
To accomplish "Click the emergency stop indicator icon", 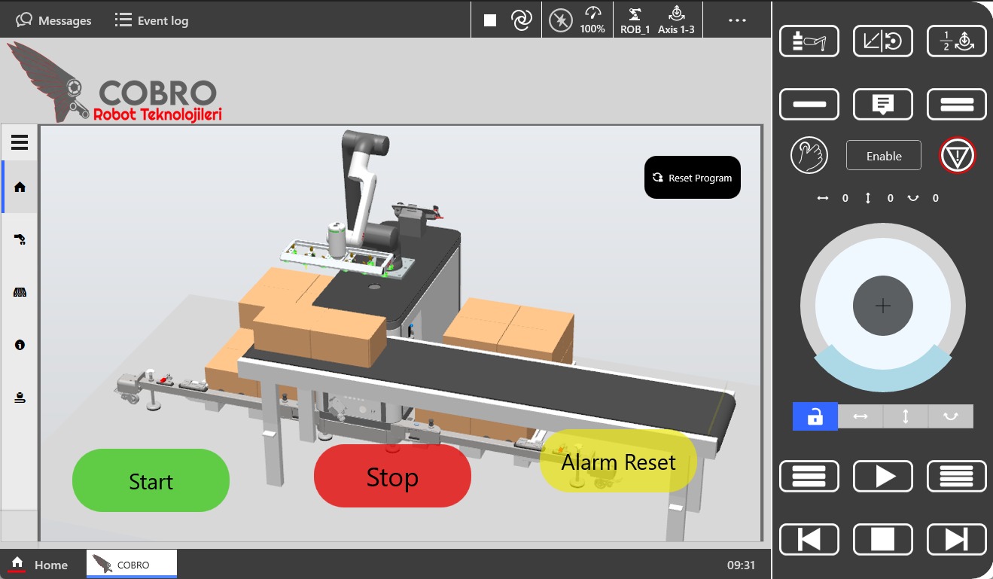I will click(957, 156).
